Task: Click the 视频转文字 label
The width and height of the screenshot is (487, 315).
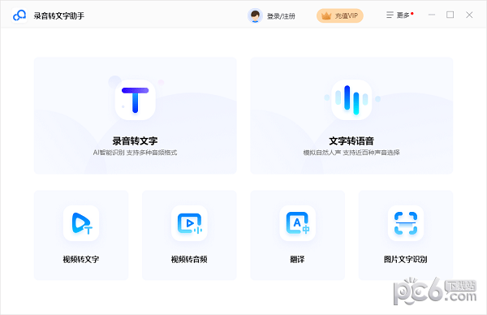Action: (81, 259)
